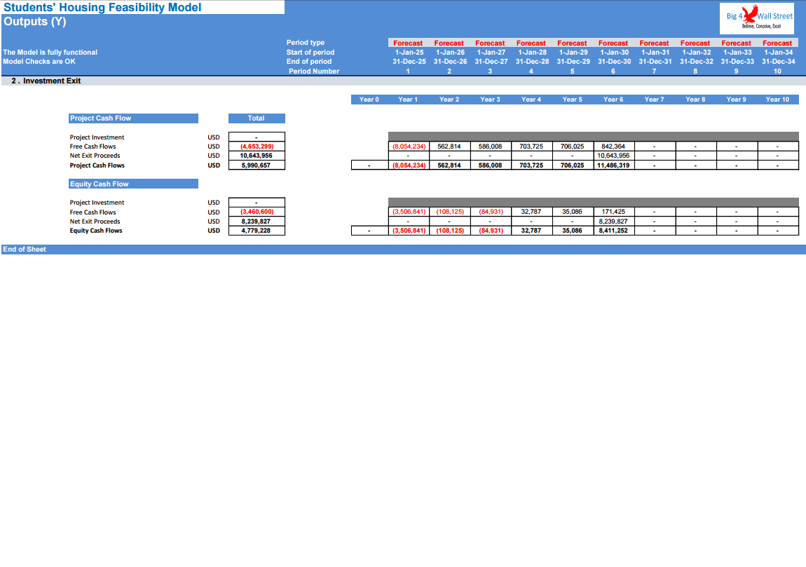The image size is (806, 567).
Task: Select the Students' Housing Feasibility Model title
Action: click(102, 7)
